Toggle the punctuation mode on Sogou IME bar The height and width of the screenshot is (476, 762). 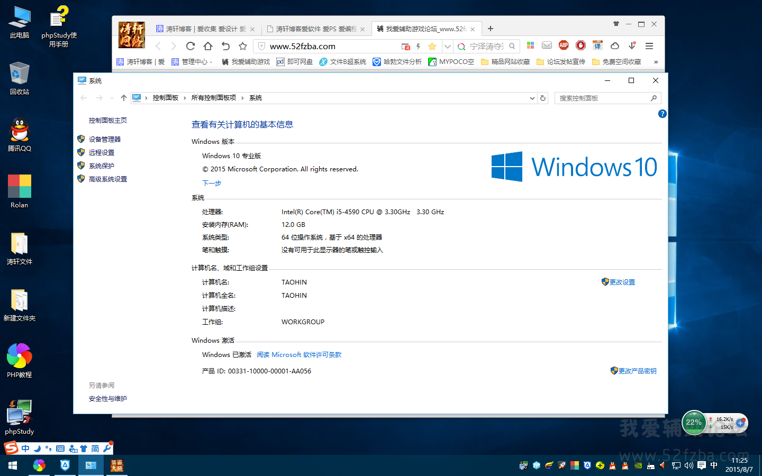click(x=49, y=448)
